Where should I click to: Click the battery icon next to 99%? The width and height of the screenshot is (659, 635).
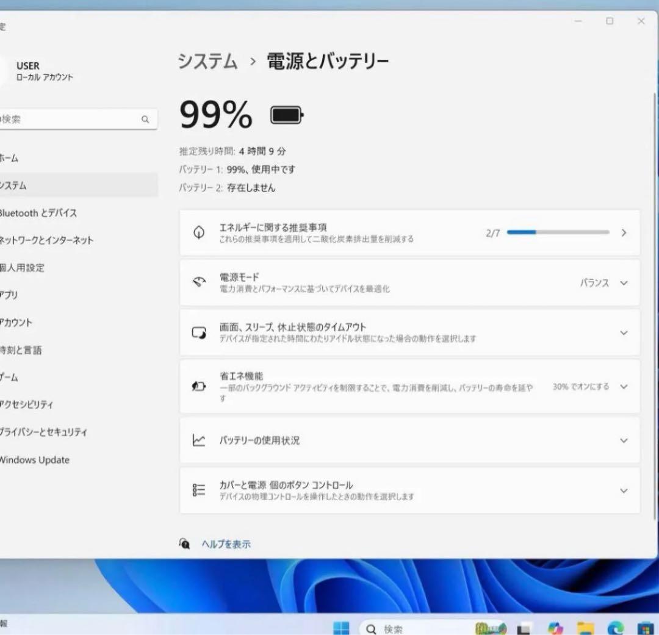point(286,114)
